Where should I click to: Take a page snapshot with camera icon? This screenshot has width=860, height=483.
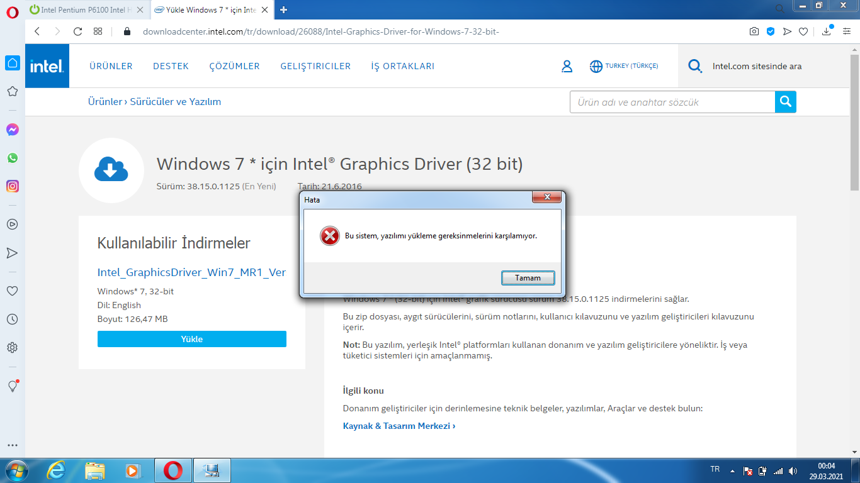(x=754, y=31)
